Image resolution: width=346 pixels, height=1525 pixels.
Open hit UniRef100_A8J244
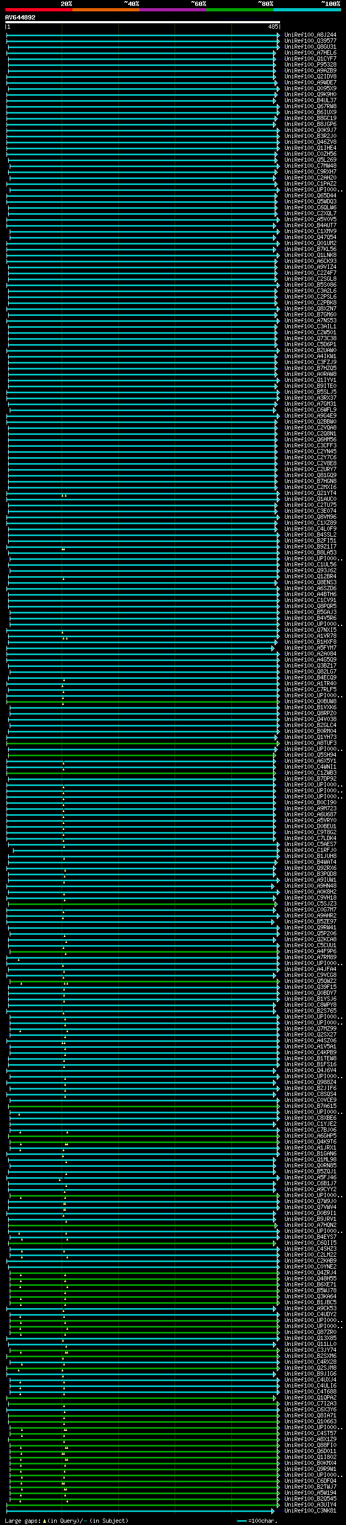(310, 35)
